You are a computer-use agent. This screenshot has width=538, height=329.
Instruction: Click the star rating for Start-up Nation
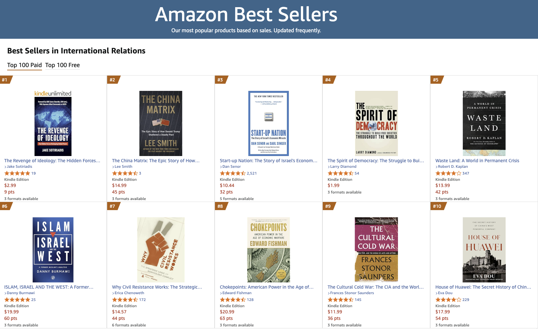coord(233,173)
